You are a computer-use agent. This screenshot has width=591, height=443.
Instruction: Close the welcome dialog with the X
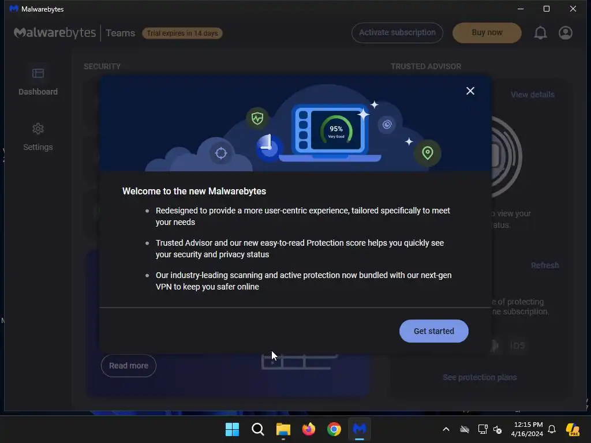(470, 91)
